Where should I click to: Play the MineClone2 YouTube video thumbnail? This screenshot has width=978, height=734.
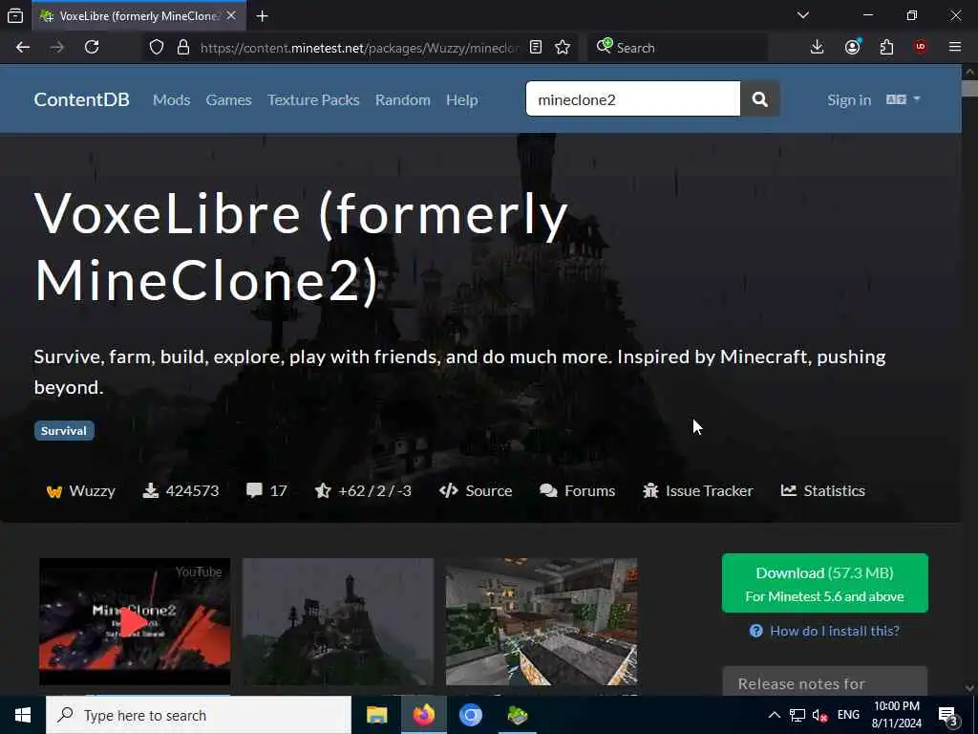click(x=135, y=621)
